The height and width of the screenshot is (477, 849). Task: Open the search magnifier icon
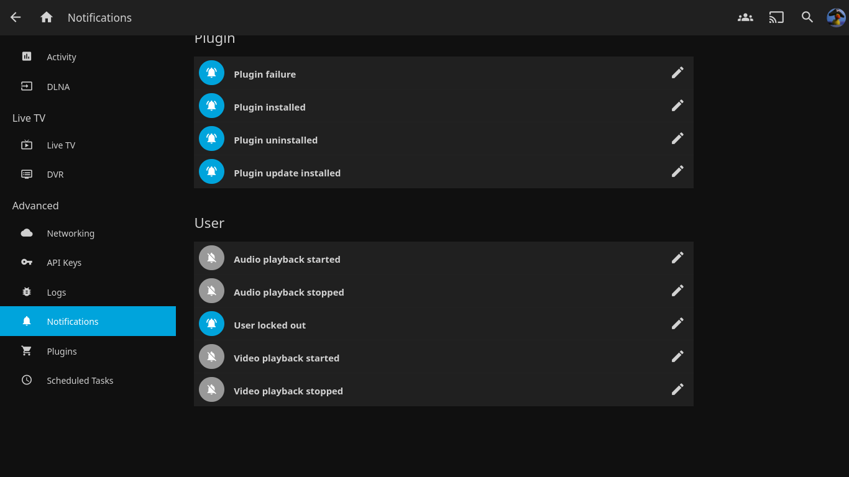point(807,17)
